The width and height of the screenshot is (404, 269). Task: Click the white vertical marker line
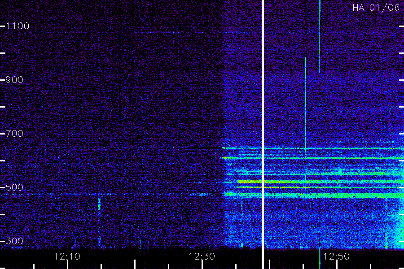click(x=263, y=134)
